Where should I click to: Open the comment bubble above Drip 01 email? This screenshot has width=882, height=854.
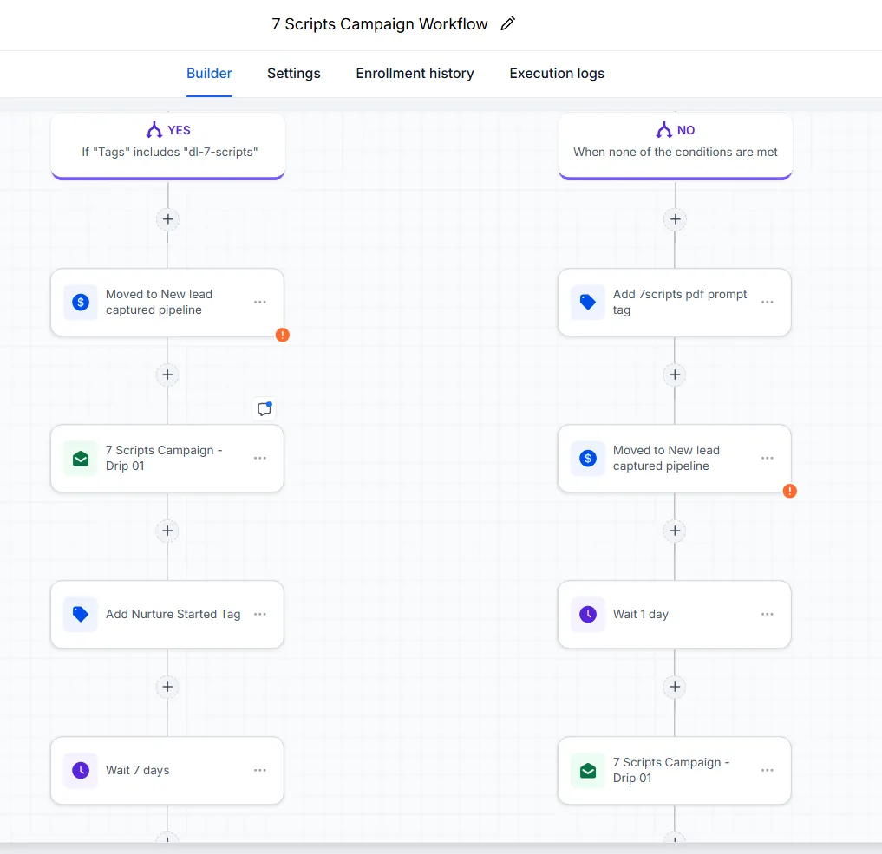click(x=265, y=408)
